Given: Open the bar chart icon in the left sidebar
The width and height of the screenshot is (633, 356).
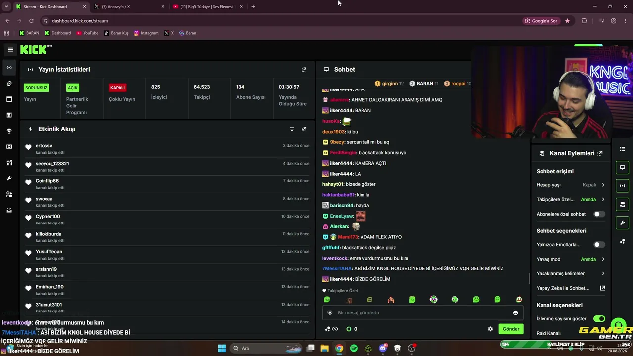Looking at the screenshot, I should pos(9,115).
